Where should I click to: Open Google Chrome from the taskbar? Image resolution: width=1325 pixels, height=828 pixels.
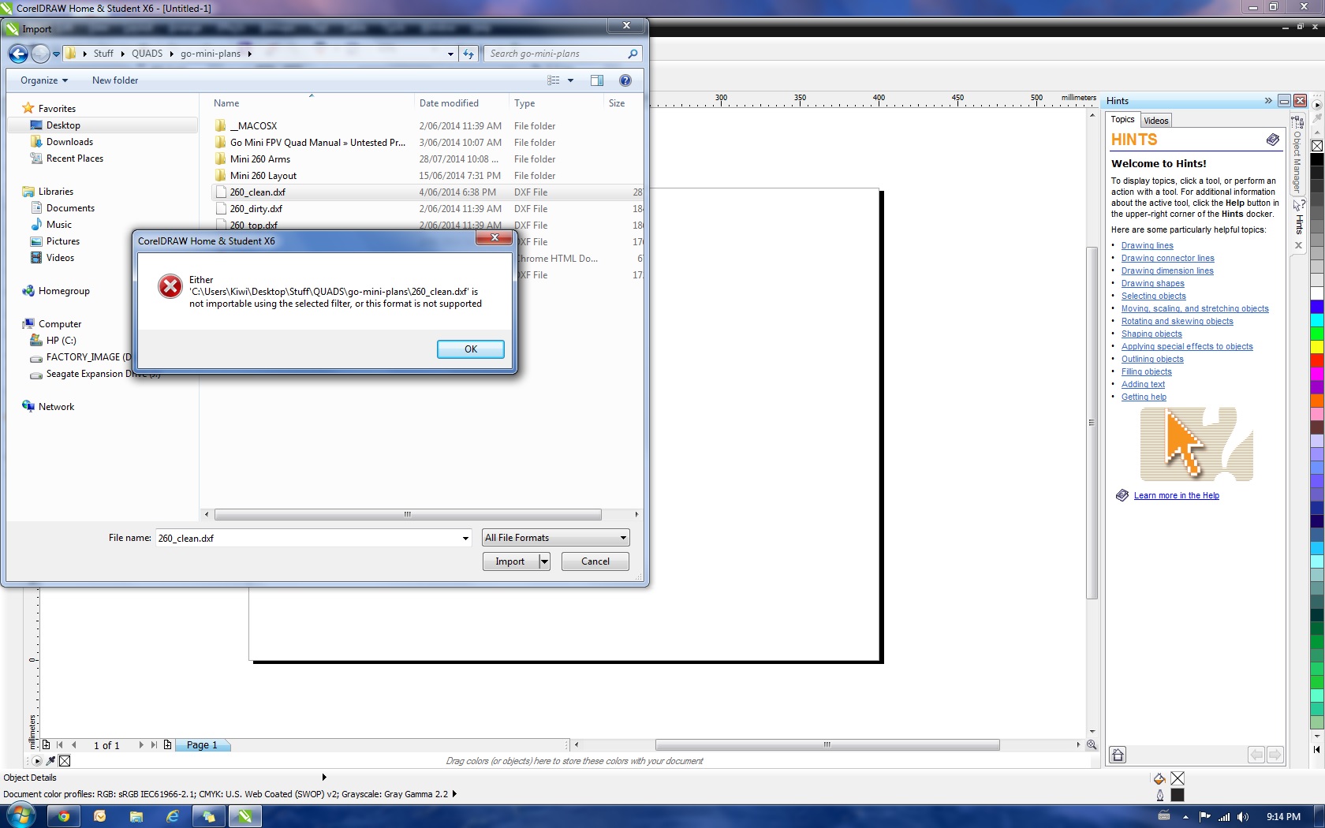(64, 816)
